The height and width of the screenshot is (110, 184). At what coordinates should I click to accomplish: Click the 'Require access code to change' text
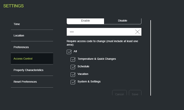(102, 43)
